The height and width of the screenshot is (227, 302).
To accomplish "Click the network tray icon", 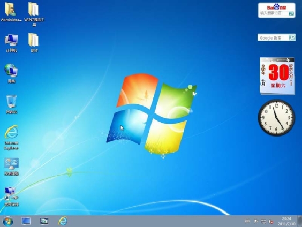I will click(x=263, y=222).
